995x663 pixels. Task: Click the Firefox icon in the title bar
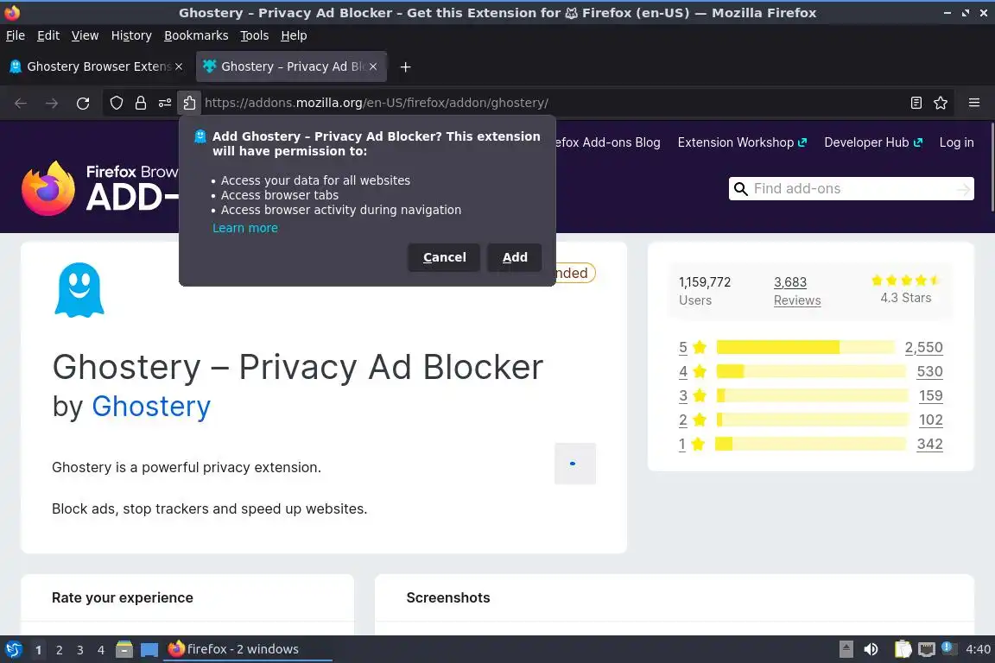(x=12, y=12)
